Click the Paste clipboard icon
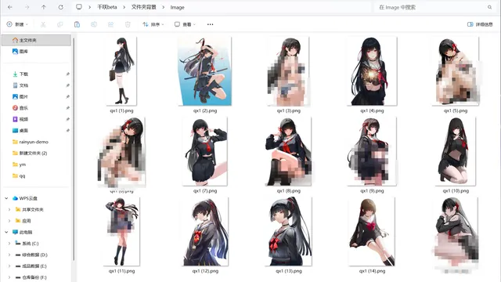The image size is (501, 282). pyautogui.click(x=77, y=24)
